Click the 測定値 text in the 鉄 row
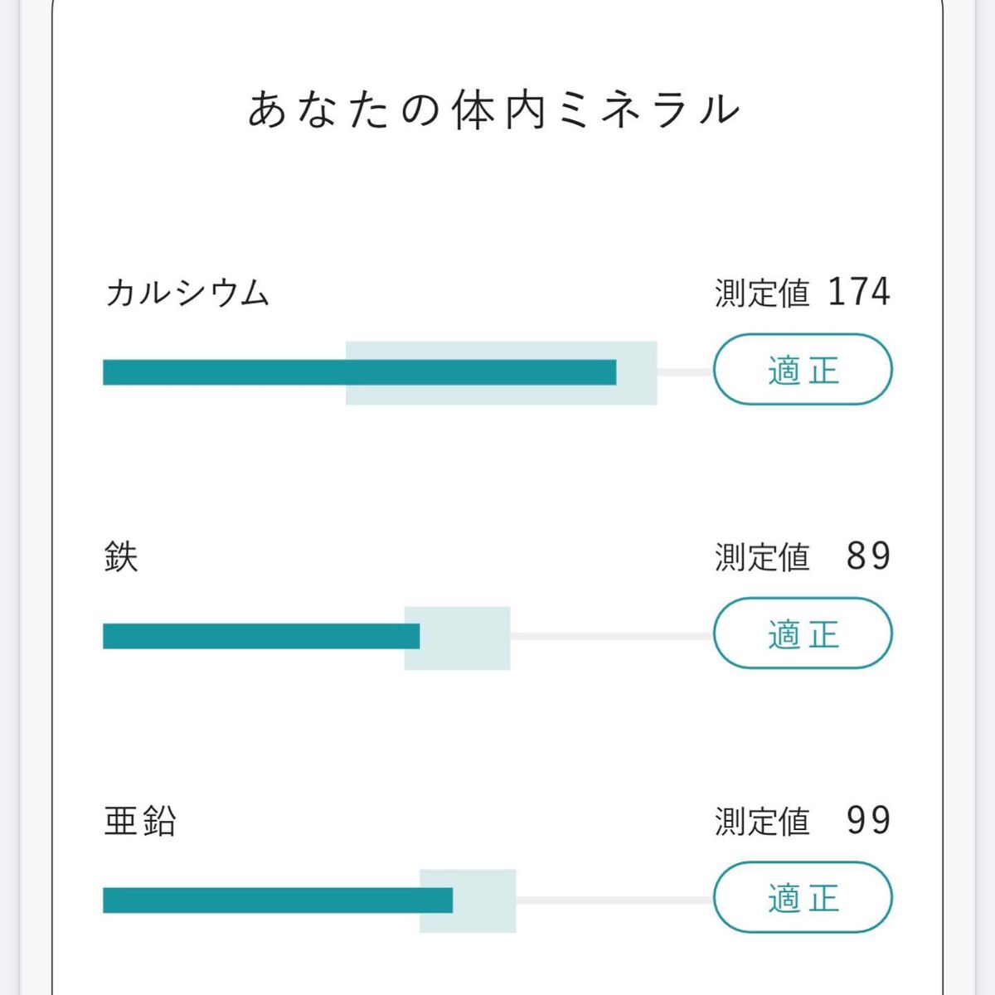This screenshot has height=995, width=995. pos(761,557)
